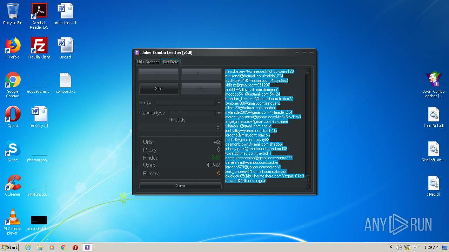Select the orevery.rtf document icon

(x=39, y=117)
